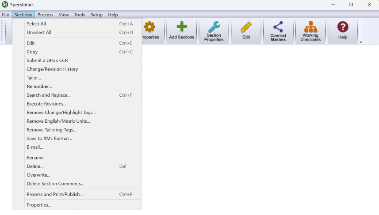The height and width of the screenshot is (215, 379).
Task: Minimize the SpecsIntact window
Action: pyautogui.click(x=333, y=4)
